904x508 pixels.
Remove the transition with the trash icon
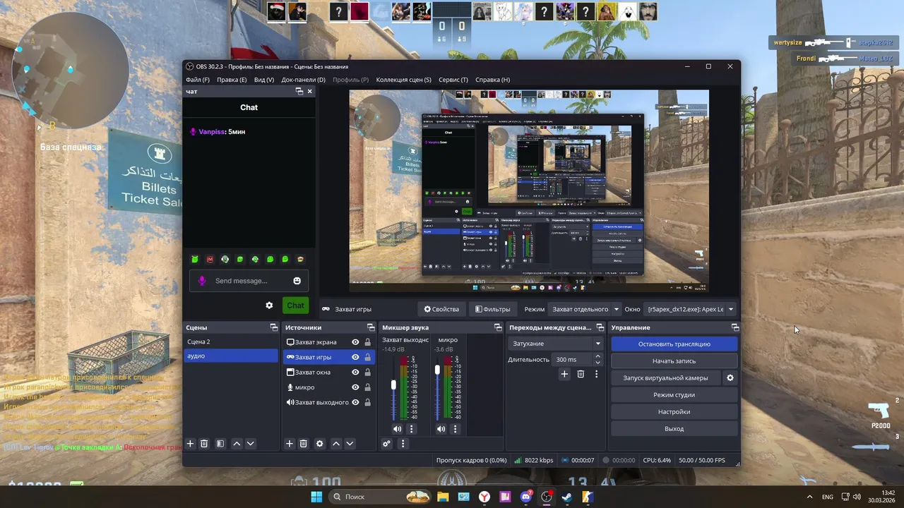point(581,374)
